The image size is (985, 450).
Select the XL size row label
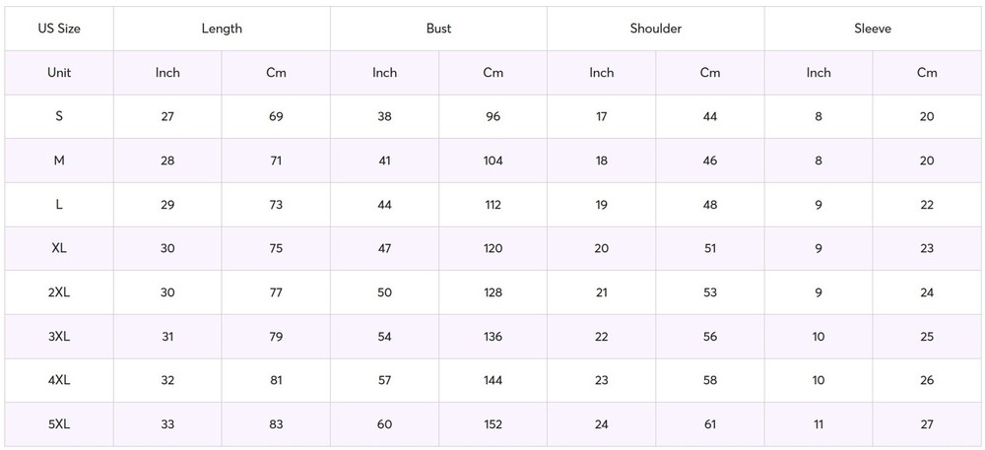[x=59, y=248]
